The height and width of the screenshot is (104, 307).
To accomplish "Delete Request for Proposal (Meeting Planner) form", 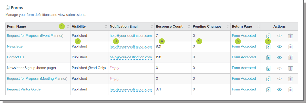I will tap(290, 79).
